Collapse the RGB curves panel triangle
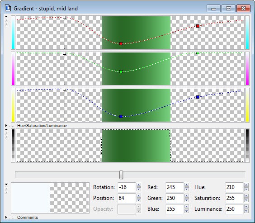 [x=6, y=17]
